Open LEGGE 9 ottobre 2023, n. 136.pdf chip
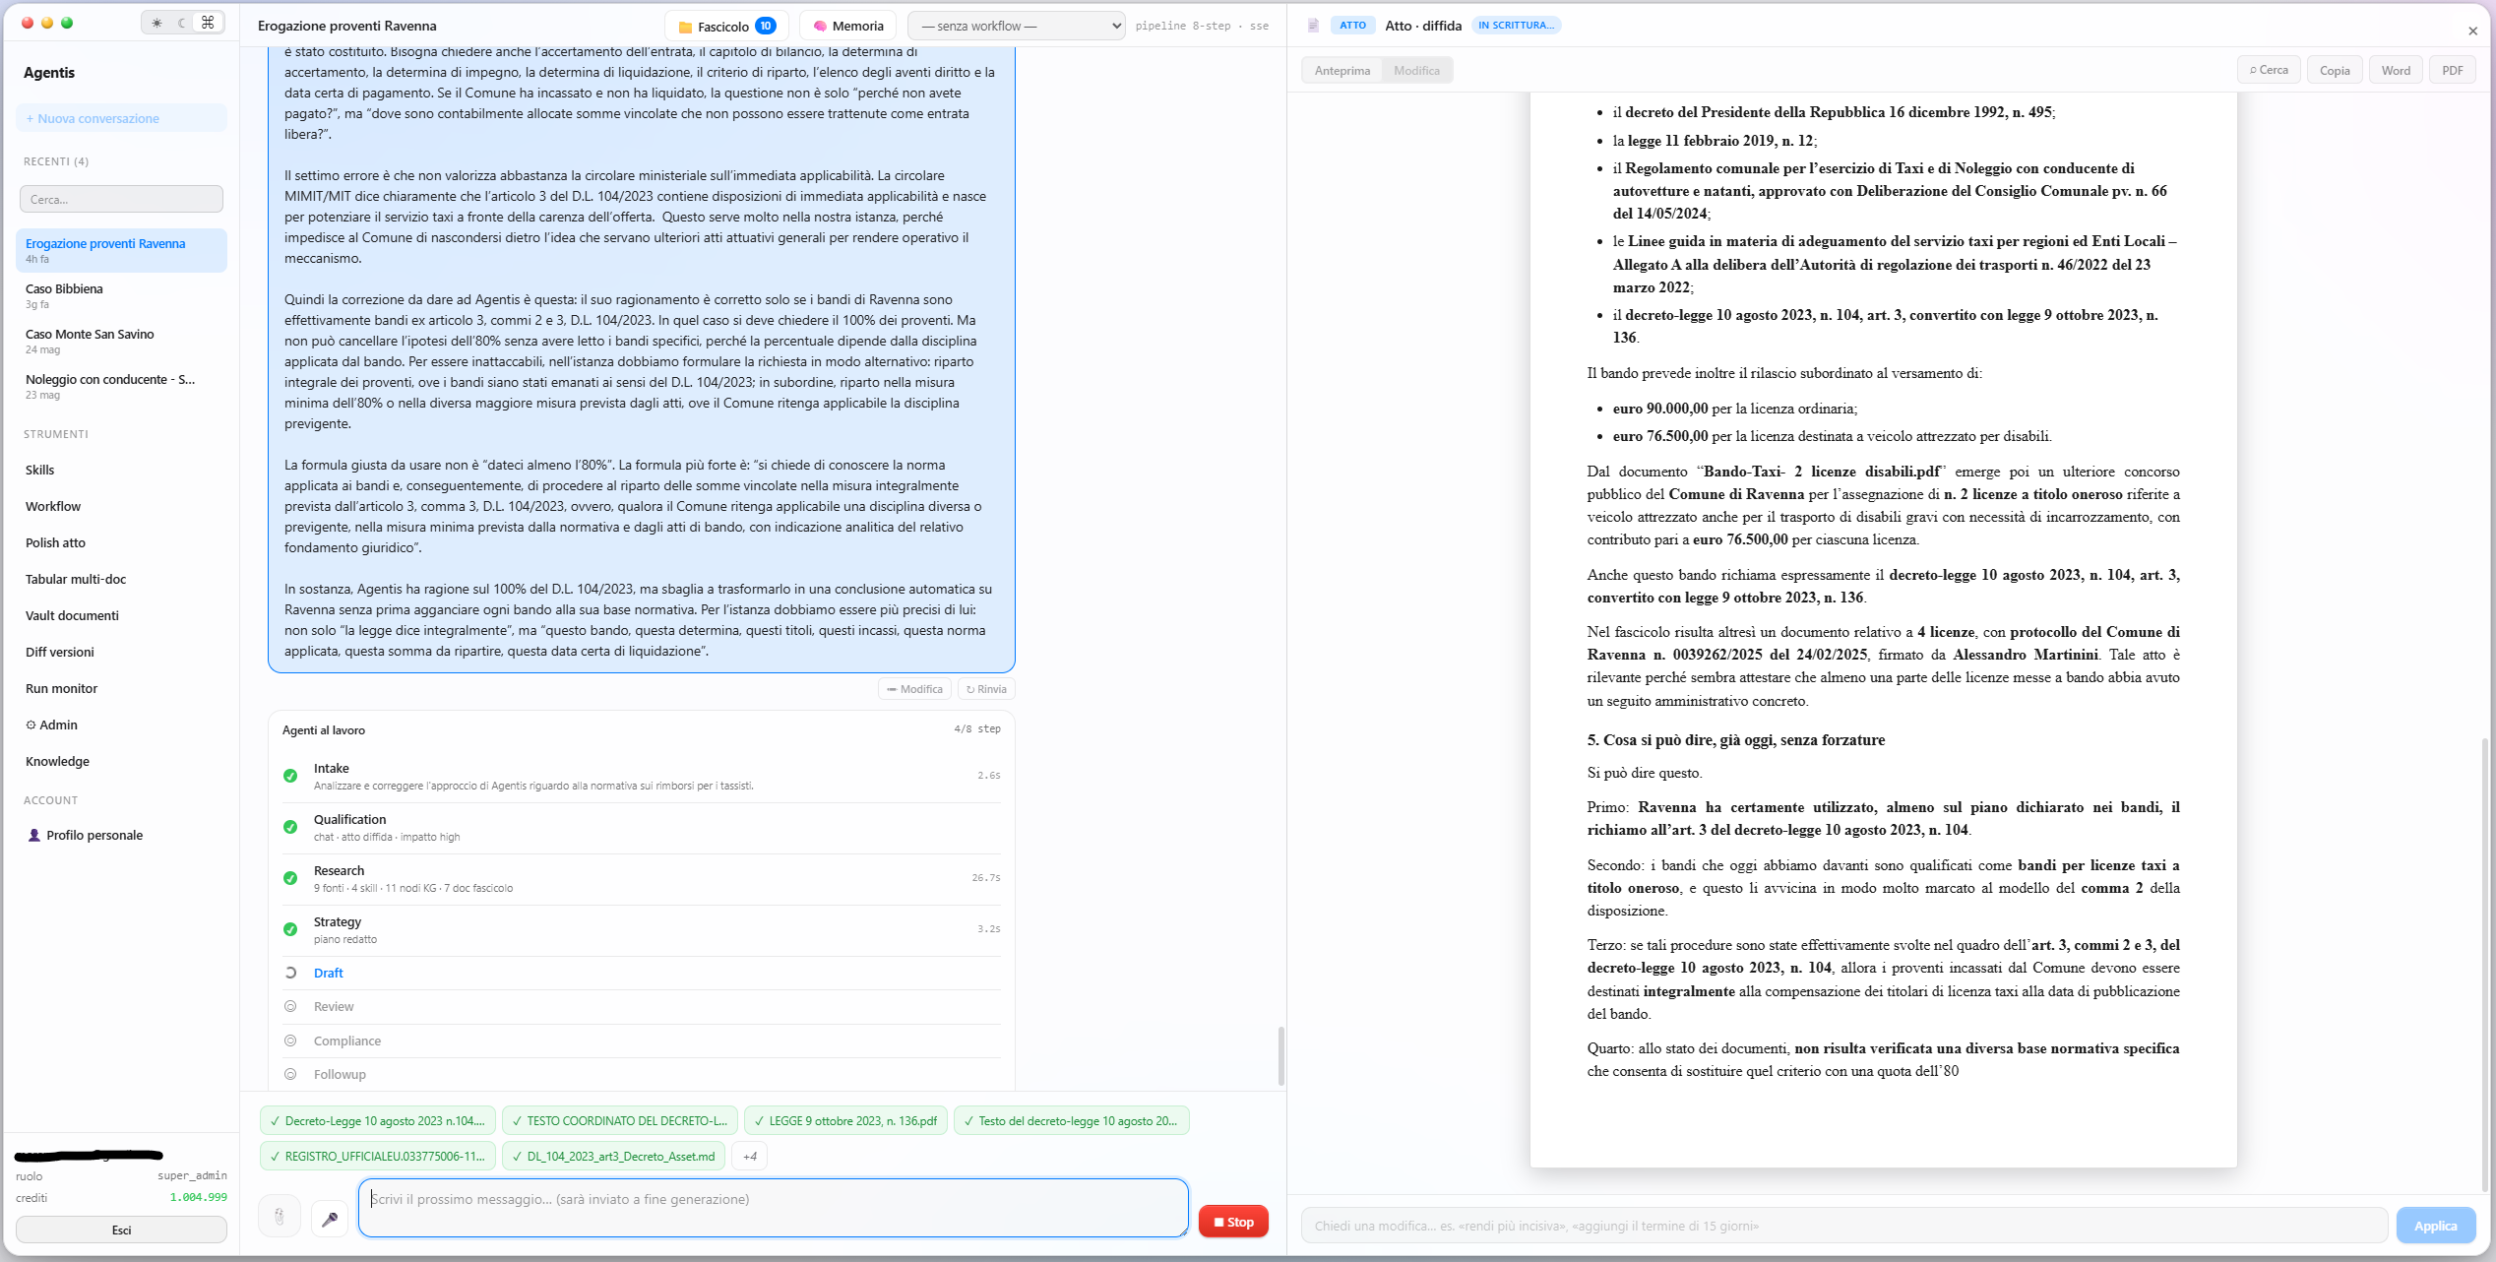This screenshot has width=2496, height=1262. (x=845, y=1121)
